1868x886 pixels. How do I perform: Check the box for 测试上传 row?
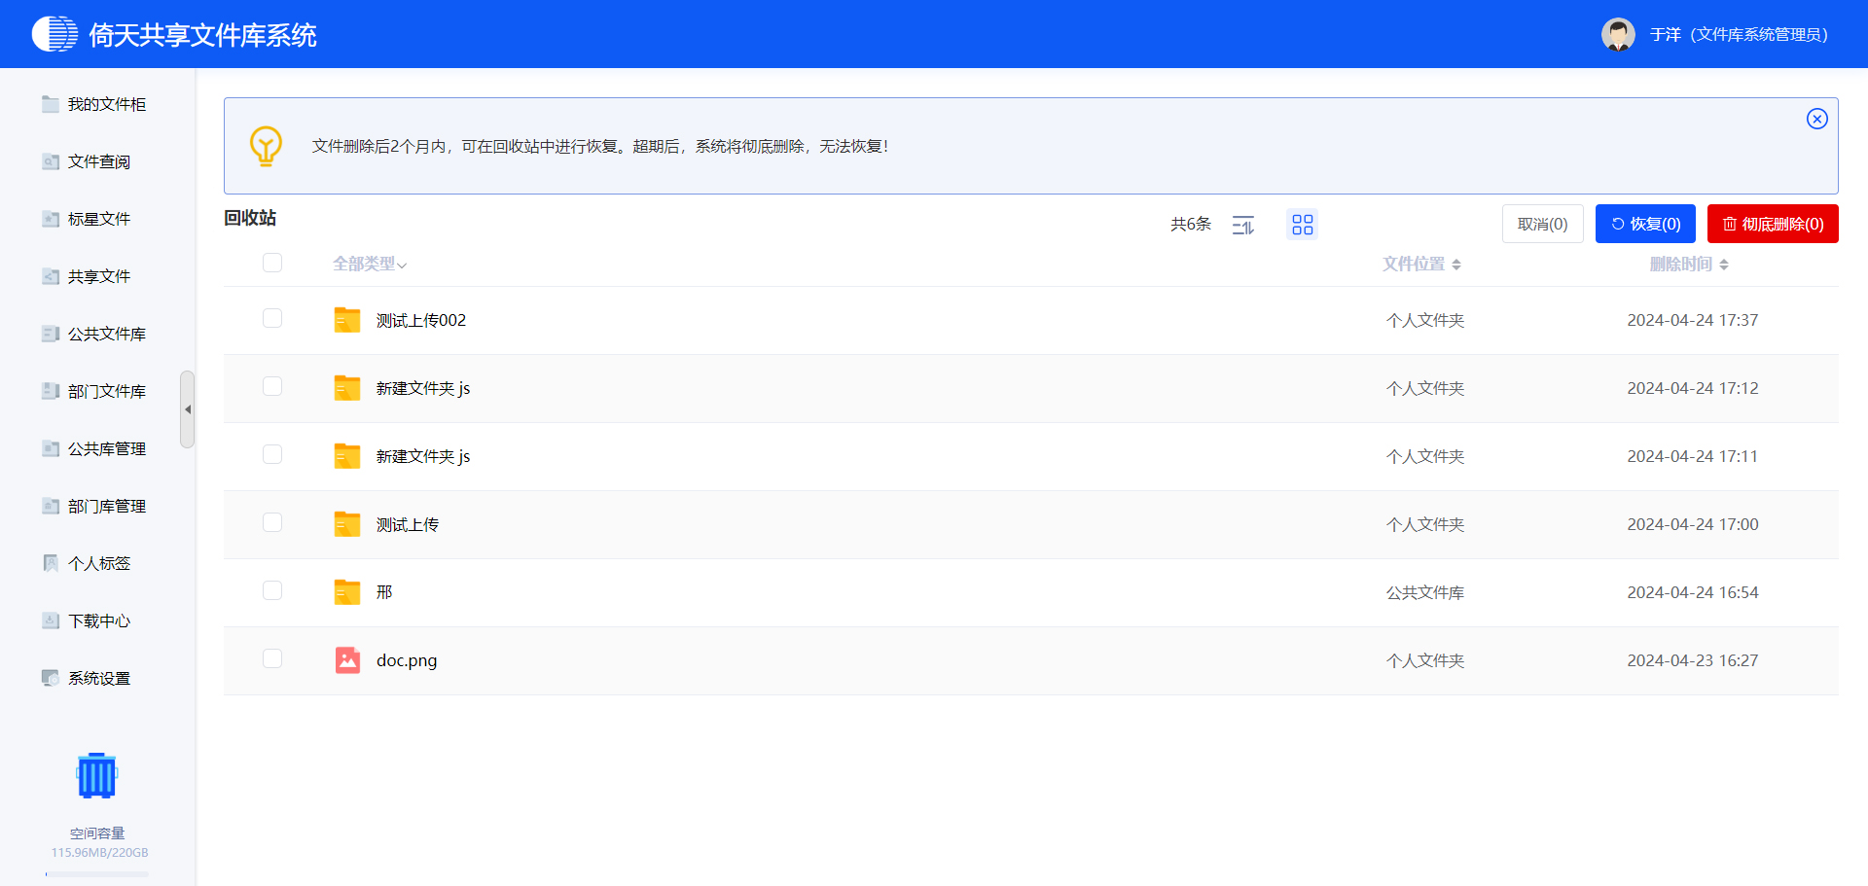point(272,523)
